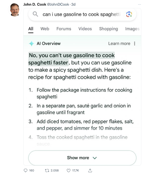The width and height of the screenshot is (150, 175).
Task: Open the @JohnDCook handle link
Action: coord(58,4)
